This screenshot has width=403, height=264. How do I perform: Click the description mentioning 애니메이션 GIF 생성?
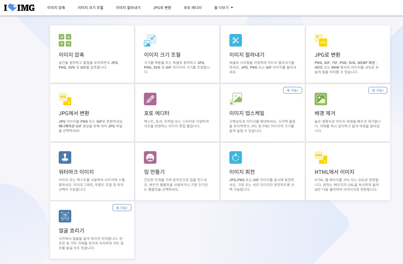[91, 126]
